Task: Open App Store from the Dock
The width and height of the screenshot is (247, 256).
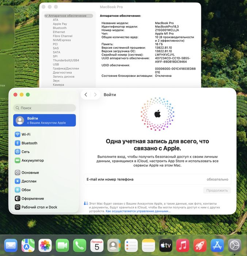Action: pos(217,245)
